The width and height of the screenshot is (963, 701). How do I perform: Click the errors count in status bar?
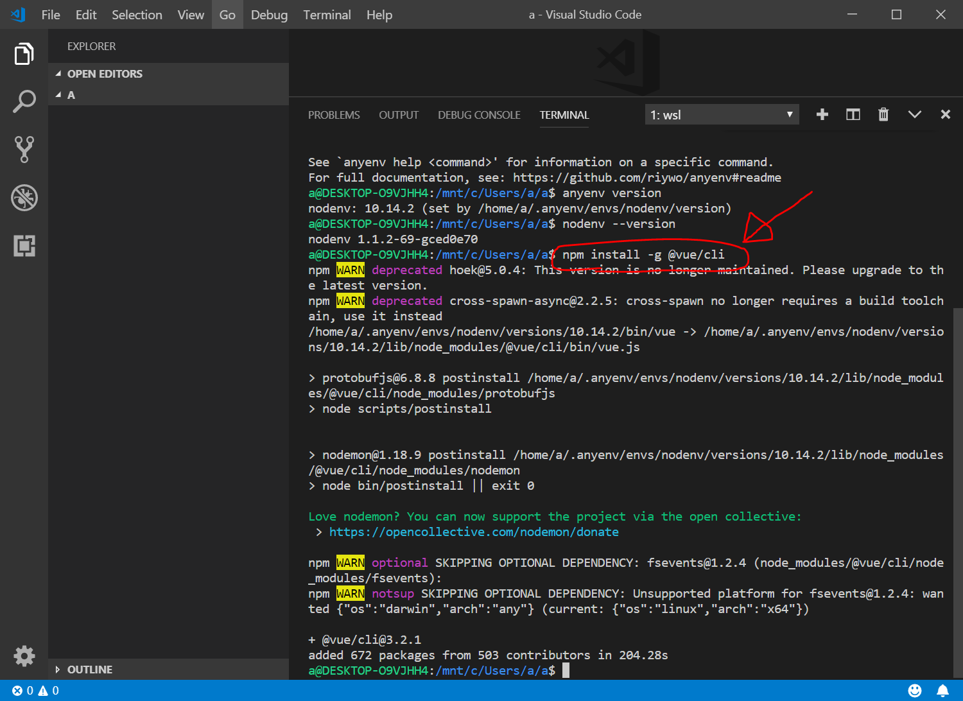point(23,691)
